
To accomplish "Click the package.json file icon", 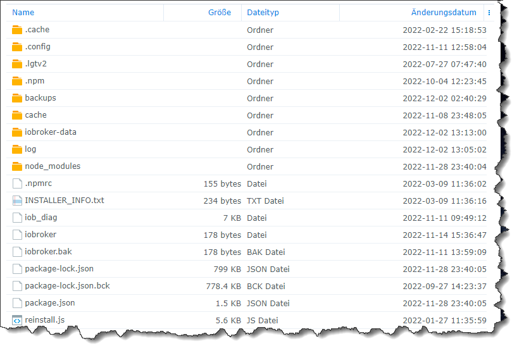I will pyautogui.click(x=17, y=303).
